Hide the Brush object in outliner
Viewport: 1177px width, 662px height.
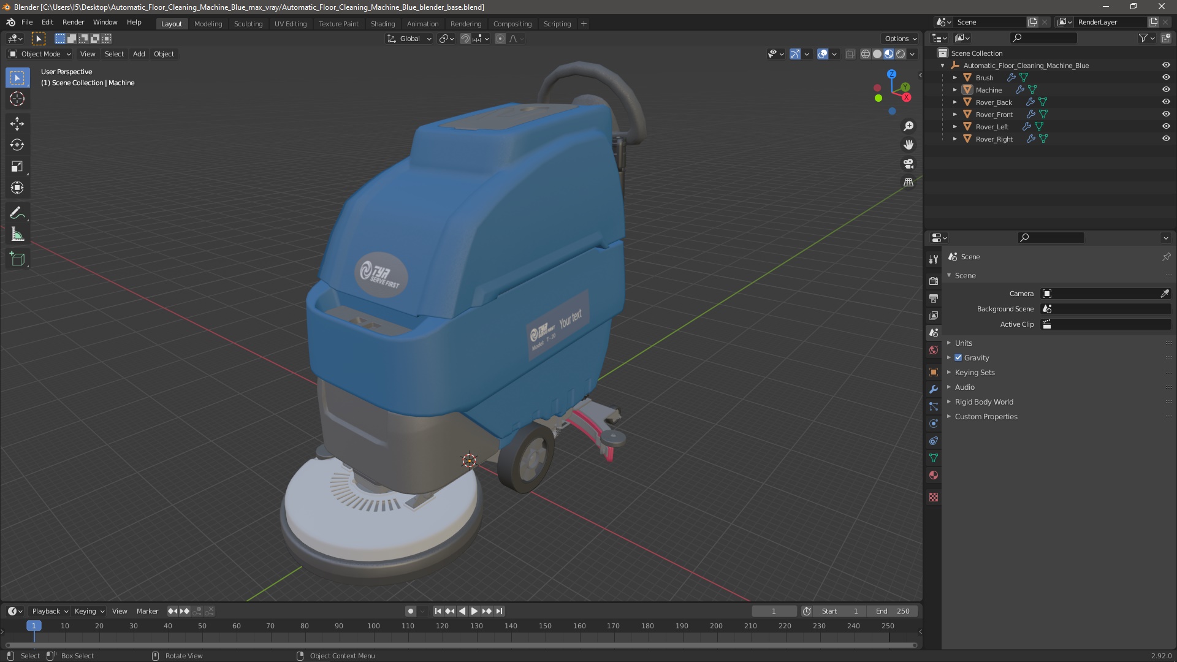pyautogui.click(x=1166, y=77)
